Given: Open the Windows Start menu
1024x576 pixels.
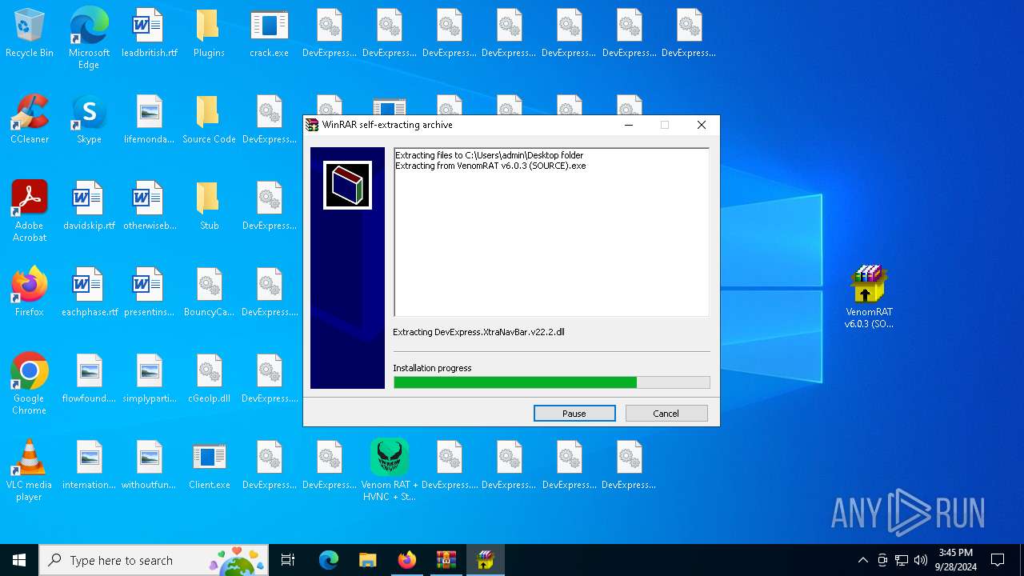Looking at the screenshot, I should (19, 560).
